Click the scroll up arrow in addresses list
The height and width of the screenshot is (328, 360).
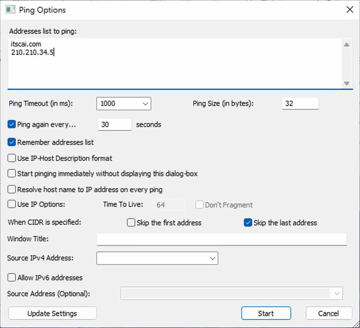pos(347,45)
